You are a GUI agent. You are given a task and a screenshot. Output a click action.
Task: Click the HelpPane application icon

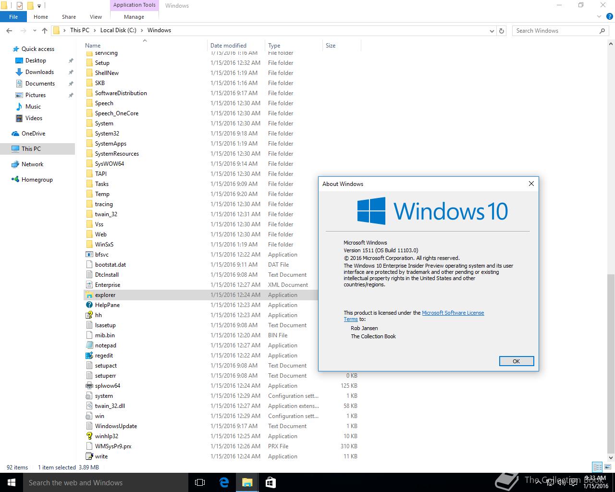89,305
